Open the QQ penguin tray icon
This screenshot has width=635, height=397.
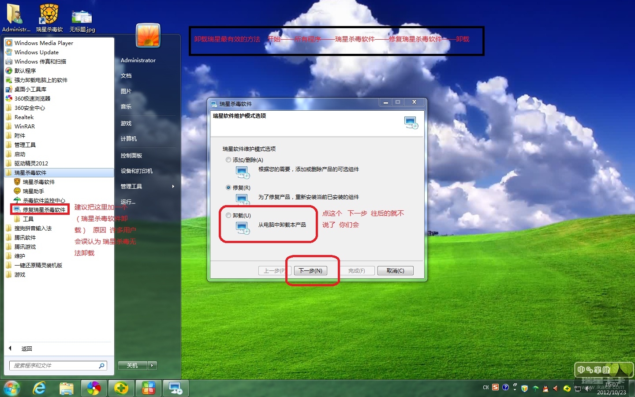545,388
